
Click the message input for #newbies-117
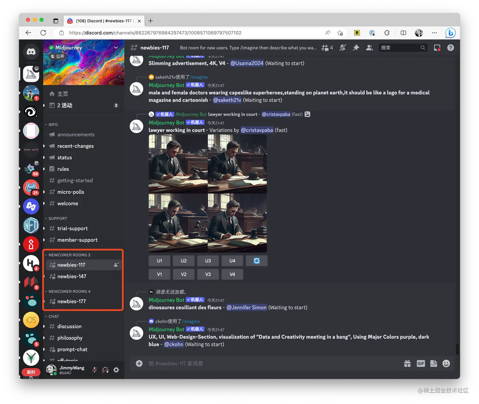(272, 363)
